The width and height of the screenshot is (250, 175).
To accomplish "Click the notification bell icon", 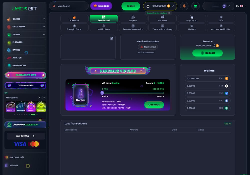I will 184,6.
